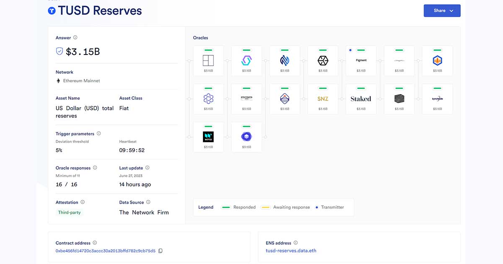Click the Trigger parameters info icon
The height and width of the screenshot is (264, 503).
pos(99,134)
